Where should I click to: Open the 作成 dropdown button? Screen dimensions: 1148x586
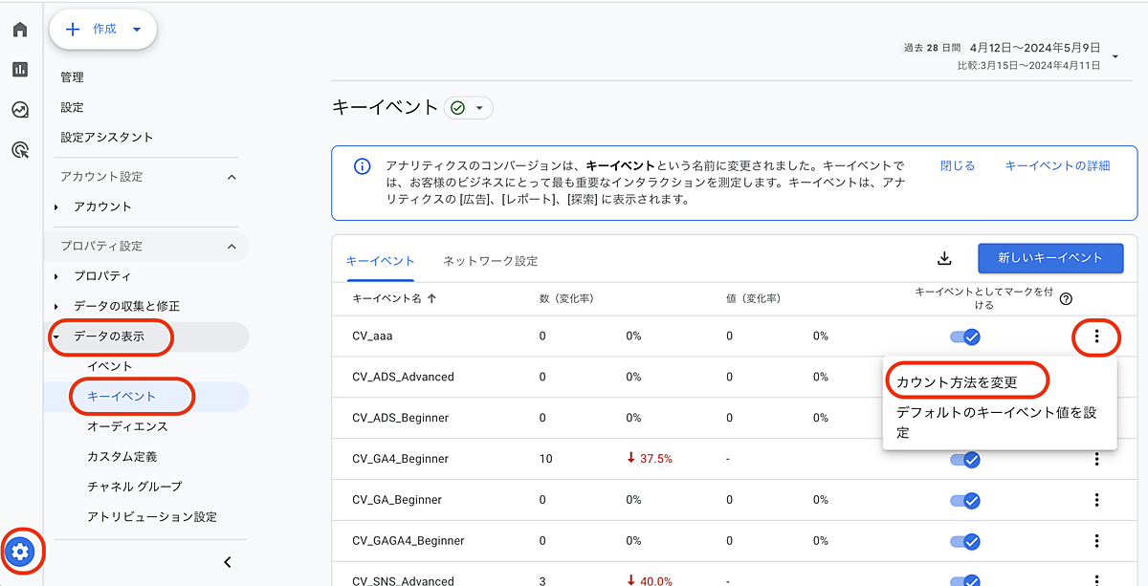tap(103, 30)
